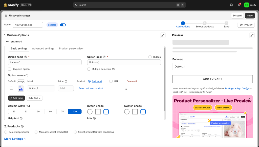Image resolution: width=259 pixels, height=147 pixels.
Task: Check the Required option checkbox
Action: 10,69
